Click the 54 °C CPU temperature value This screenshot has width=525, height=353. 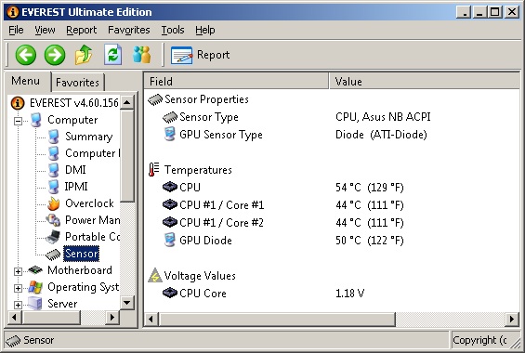pos(370,188)
